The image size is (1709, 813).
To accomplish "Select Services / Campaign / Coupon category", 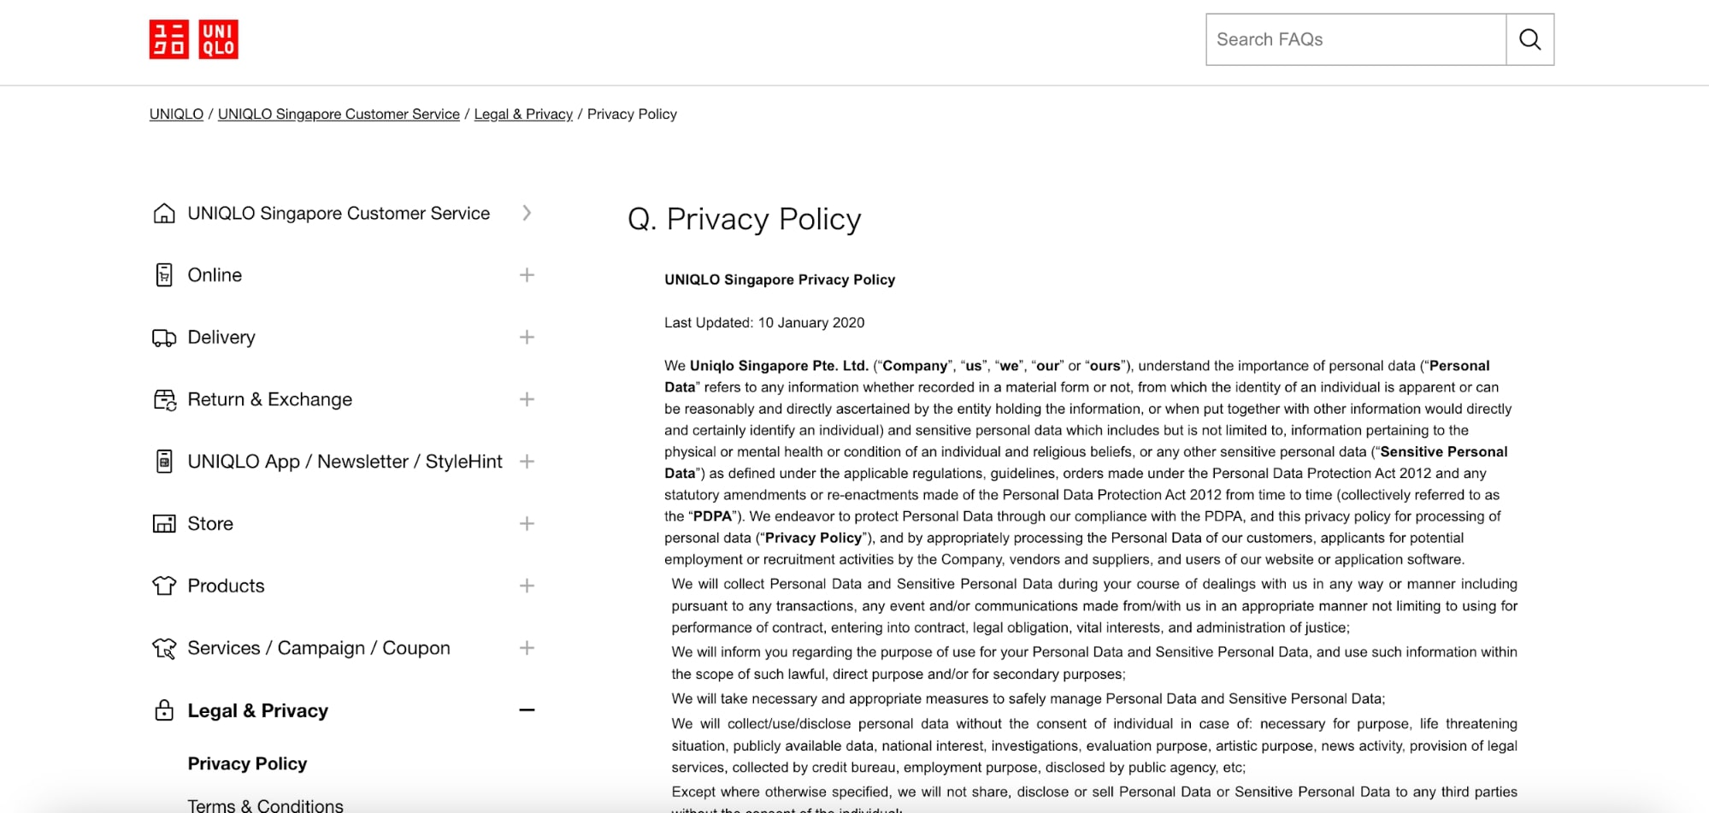I will click(x=319, y=648).
